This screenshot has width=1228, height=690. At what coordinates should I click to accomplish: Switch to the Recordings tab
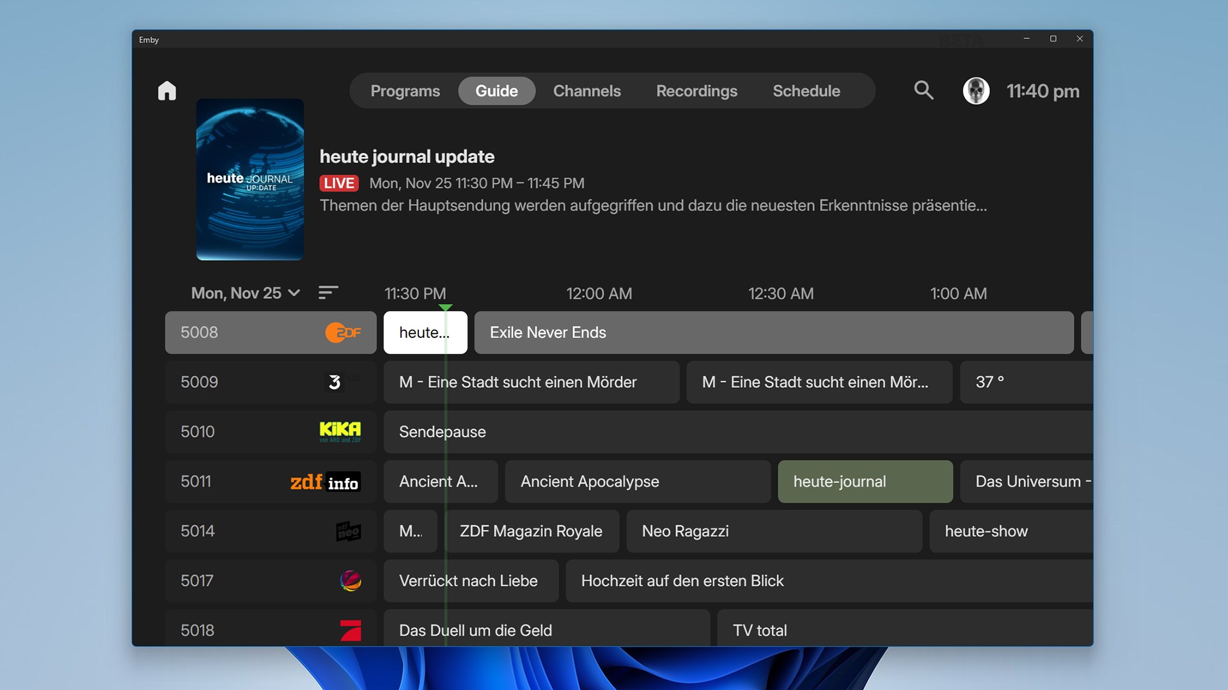(697, 91)
